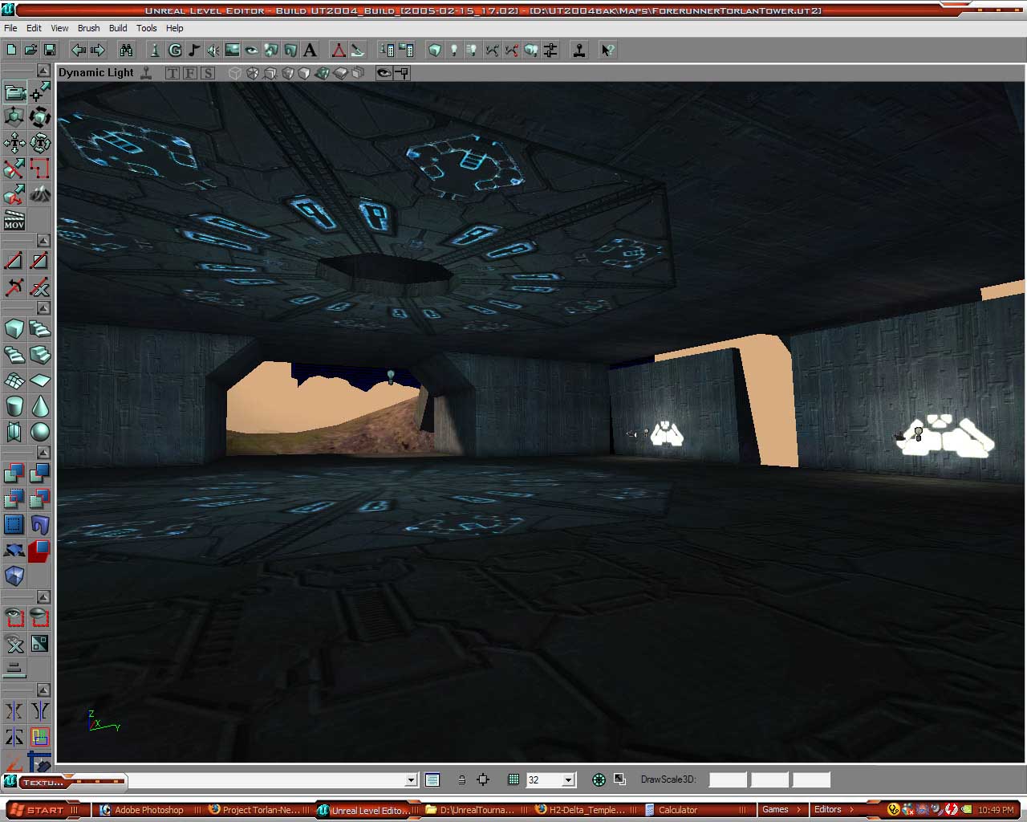Open the Music browser note icon
Screen dimensions: 1027x822
pyautogui.click(x=194, y=50)
